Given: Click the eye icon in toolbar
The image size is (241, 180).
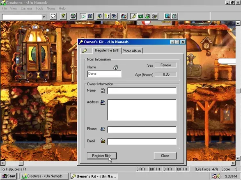Looking at the screenshot, I should tap(114, 16).
